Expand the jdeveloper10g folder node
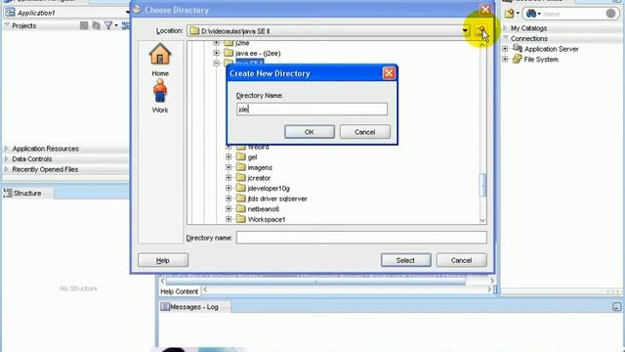Viewport: 625px width, 352px height. [229, 188]
